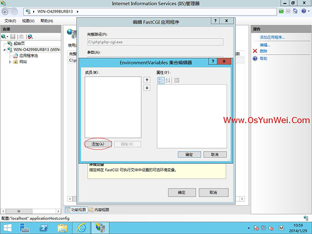
Task: Move member down with the down arrow
Action: click(147, 88)
